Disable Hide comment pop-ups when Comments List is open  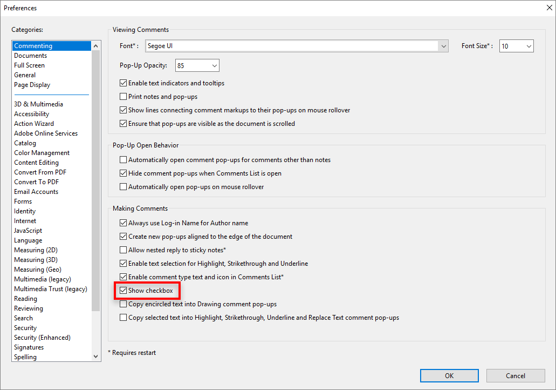(x=123, y=174)
